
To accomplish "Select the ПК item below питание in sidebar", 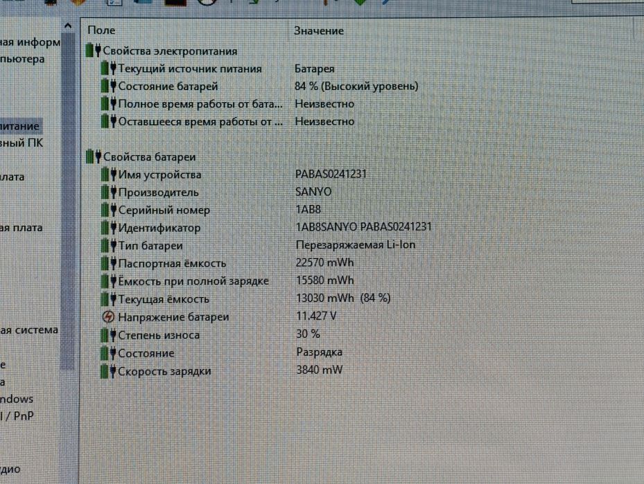I will coord(21,143).
